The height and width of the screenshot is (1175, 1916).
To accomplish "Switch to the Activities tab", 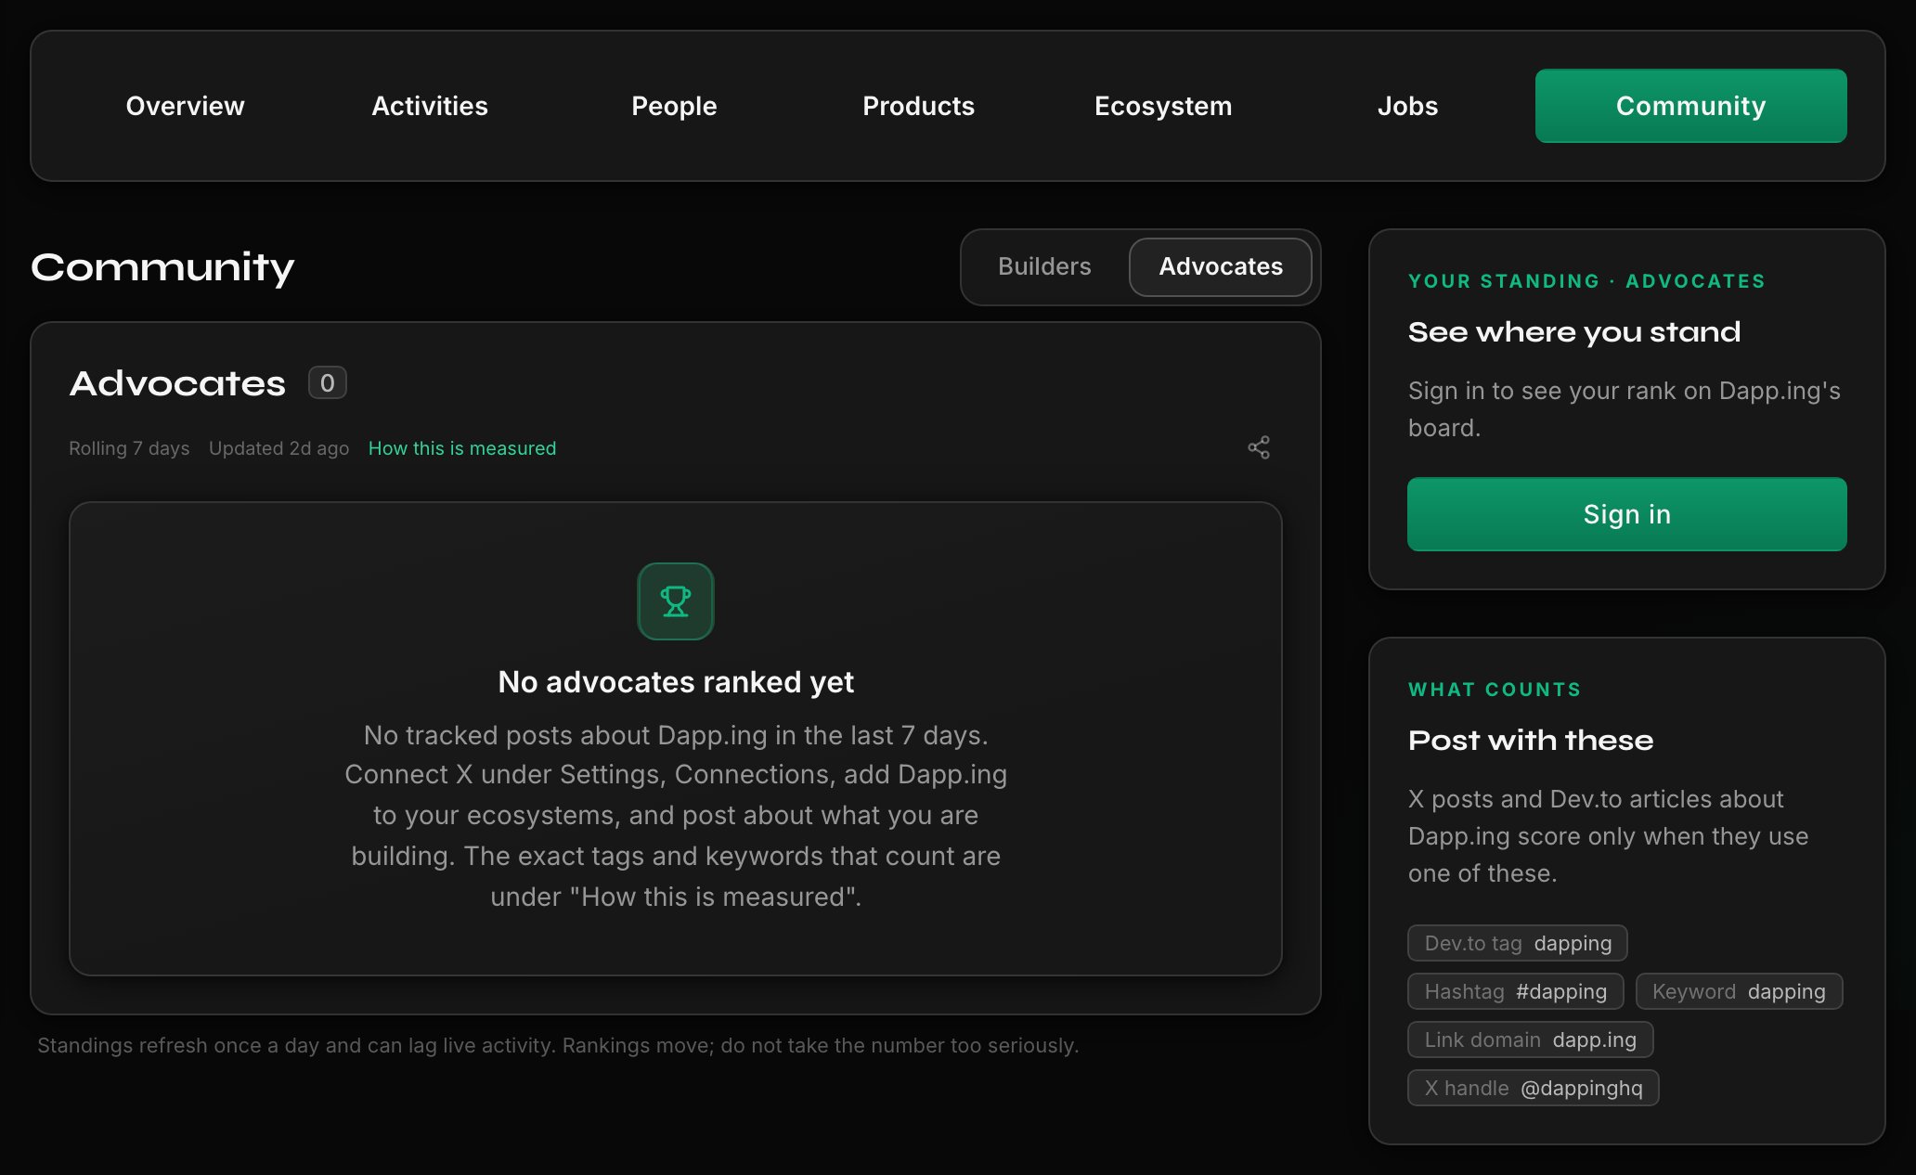I will 430,106.
